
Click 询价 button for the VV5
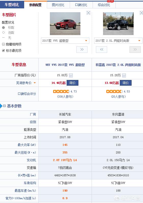pyautogui.click(x=73, y=83)
